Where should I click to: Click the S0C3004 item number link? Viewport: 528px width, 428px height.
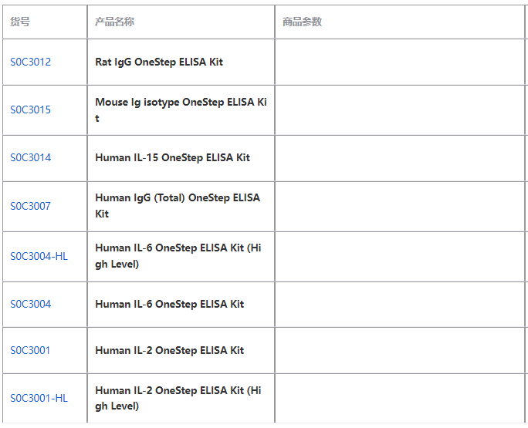[x=30, y=304]
